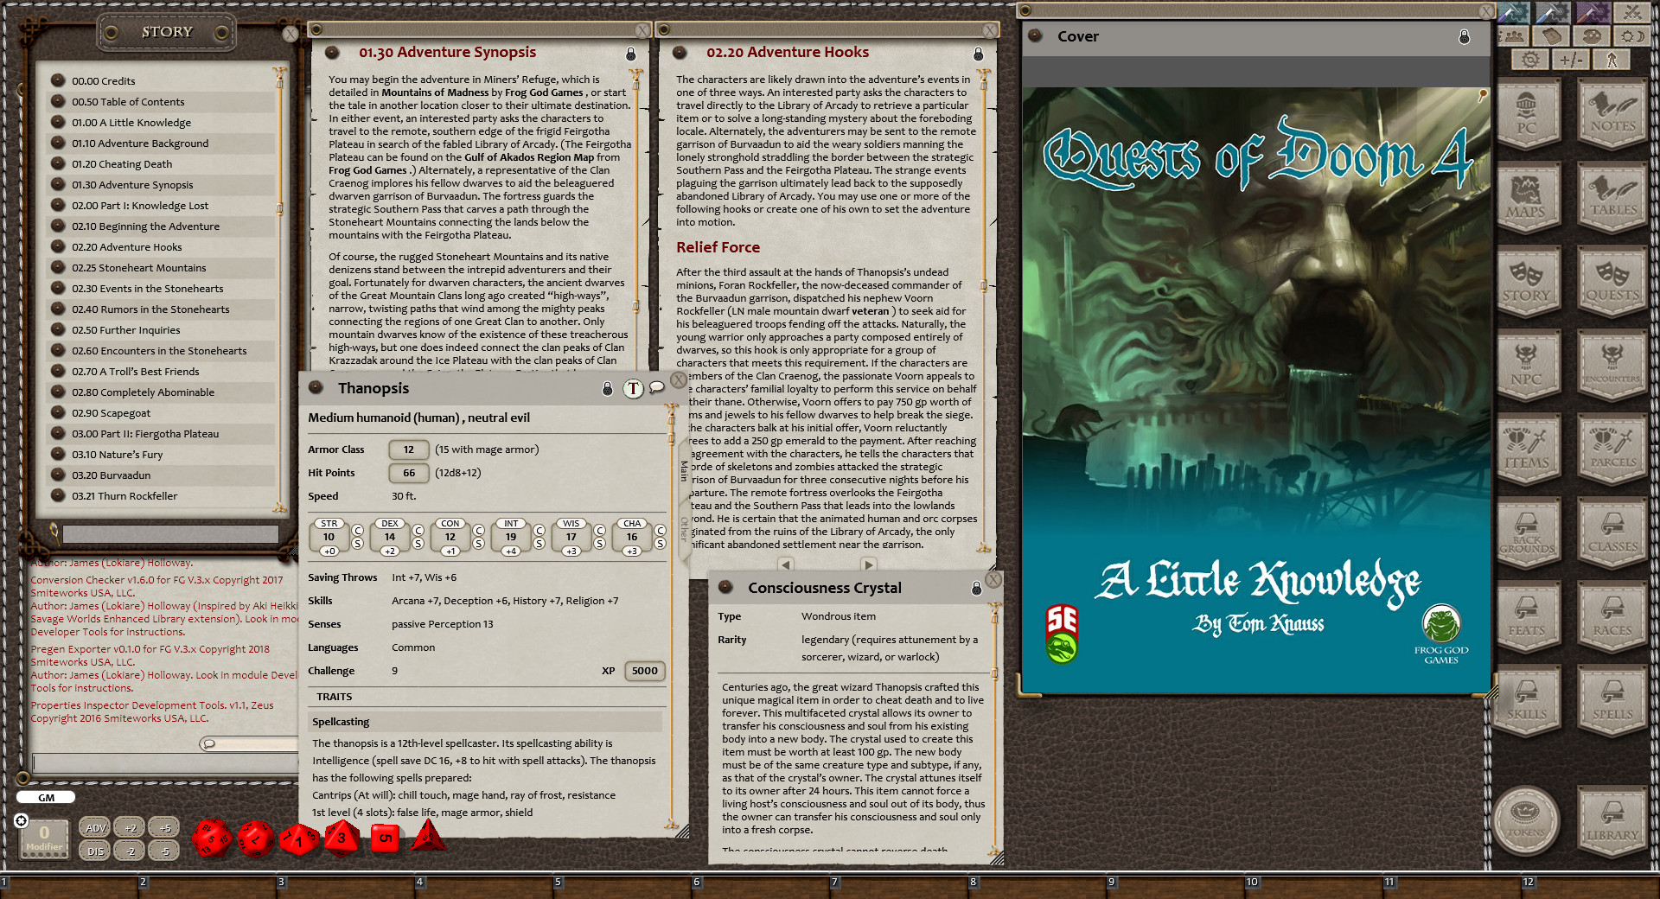The width and height of the screenshot is (1660, 899).
Task: Open the +/- Modifiers window
Action: click(1572, 59)
